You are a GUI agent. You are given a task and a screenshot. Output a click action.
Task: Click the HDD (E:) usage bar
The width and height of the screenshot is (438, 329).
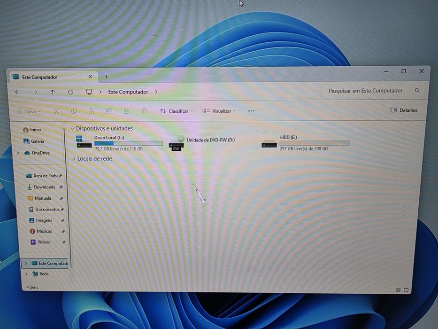point(315,143)
